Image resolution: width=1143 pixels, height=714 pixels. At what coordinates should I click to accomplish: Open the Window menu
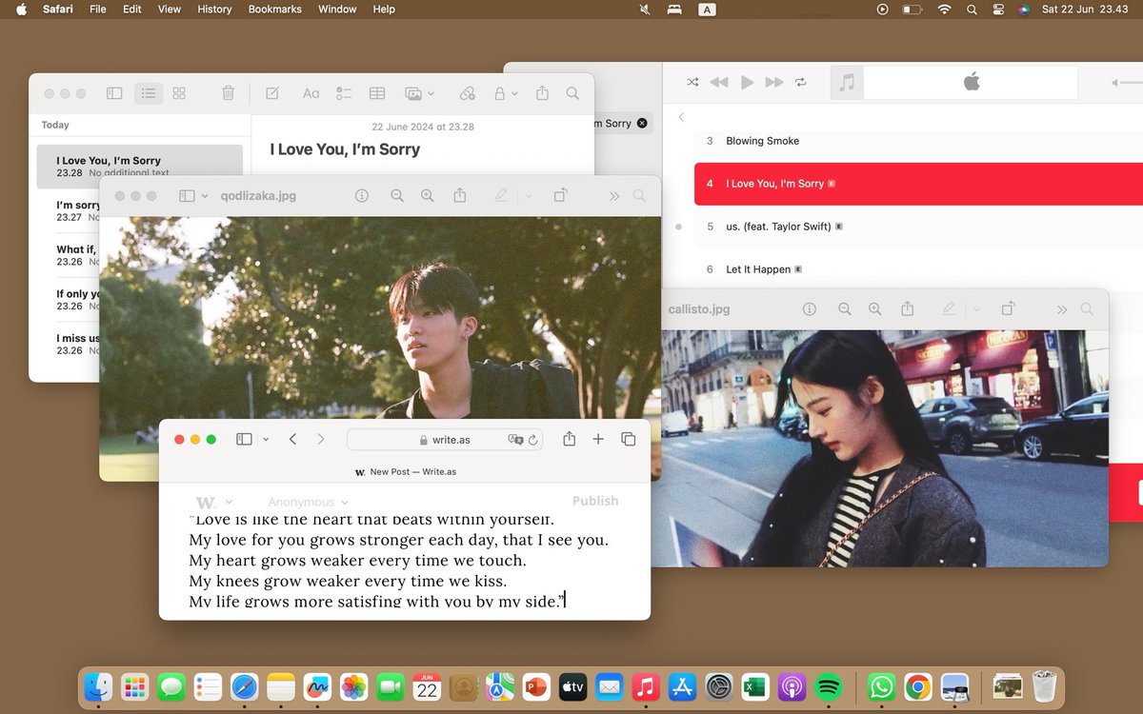pos(337,10)
